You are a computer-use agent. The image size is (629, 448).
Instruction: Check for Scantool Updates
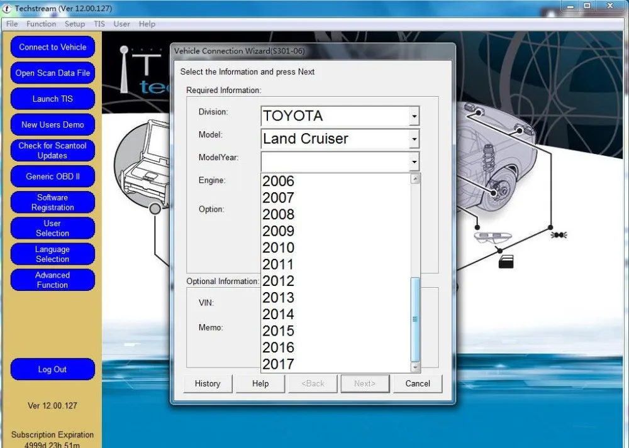click(53, 150)
